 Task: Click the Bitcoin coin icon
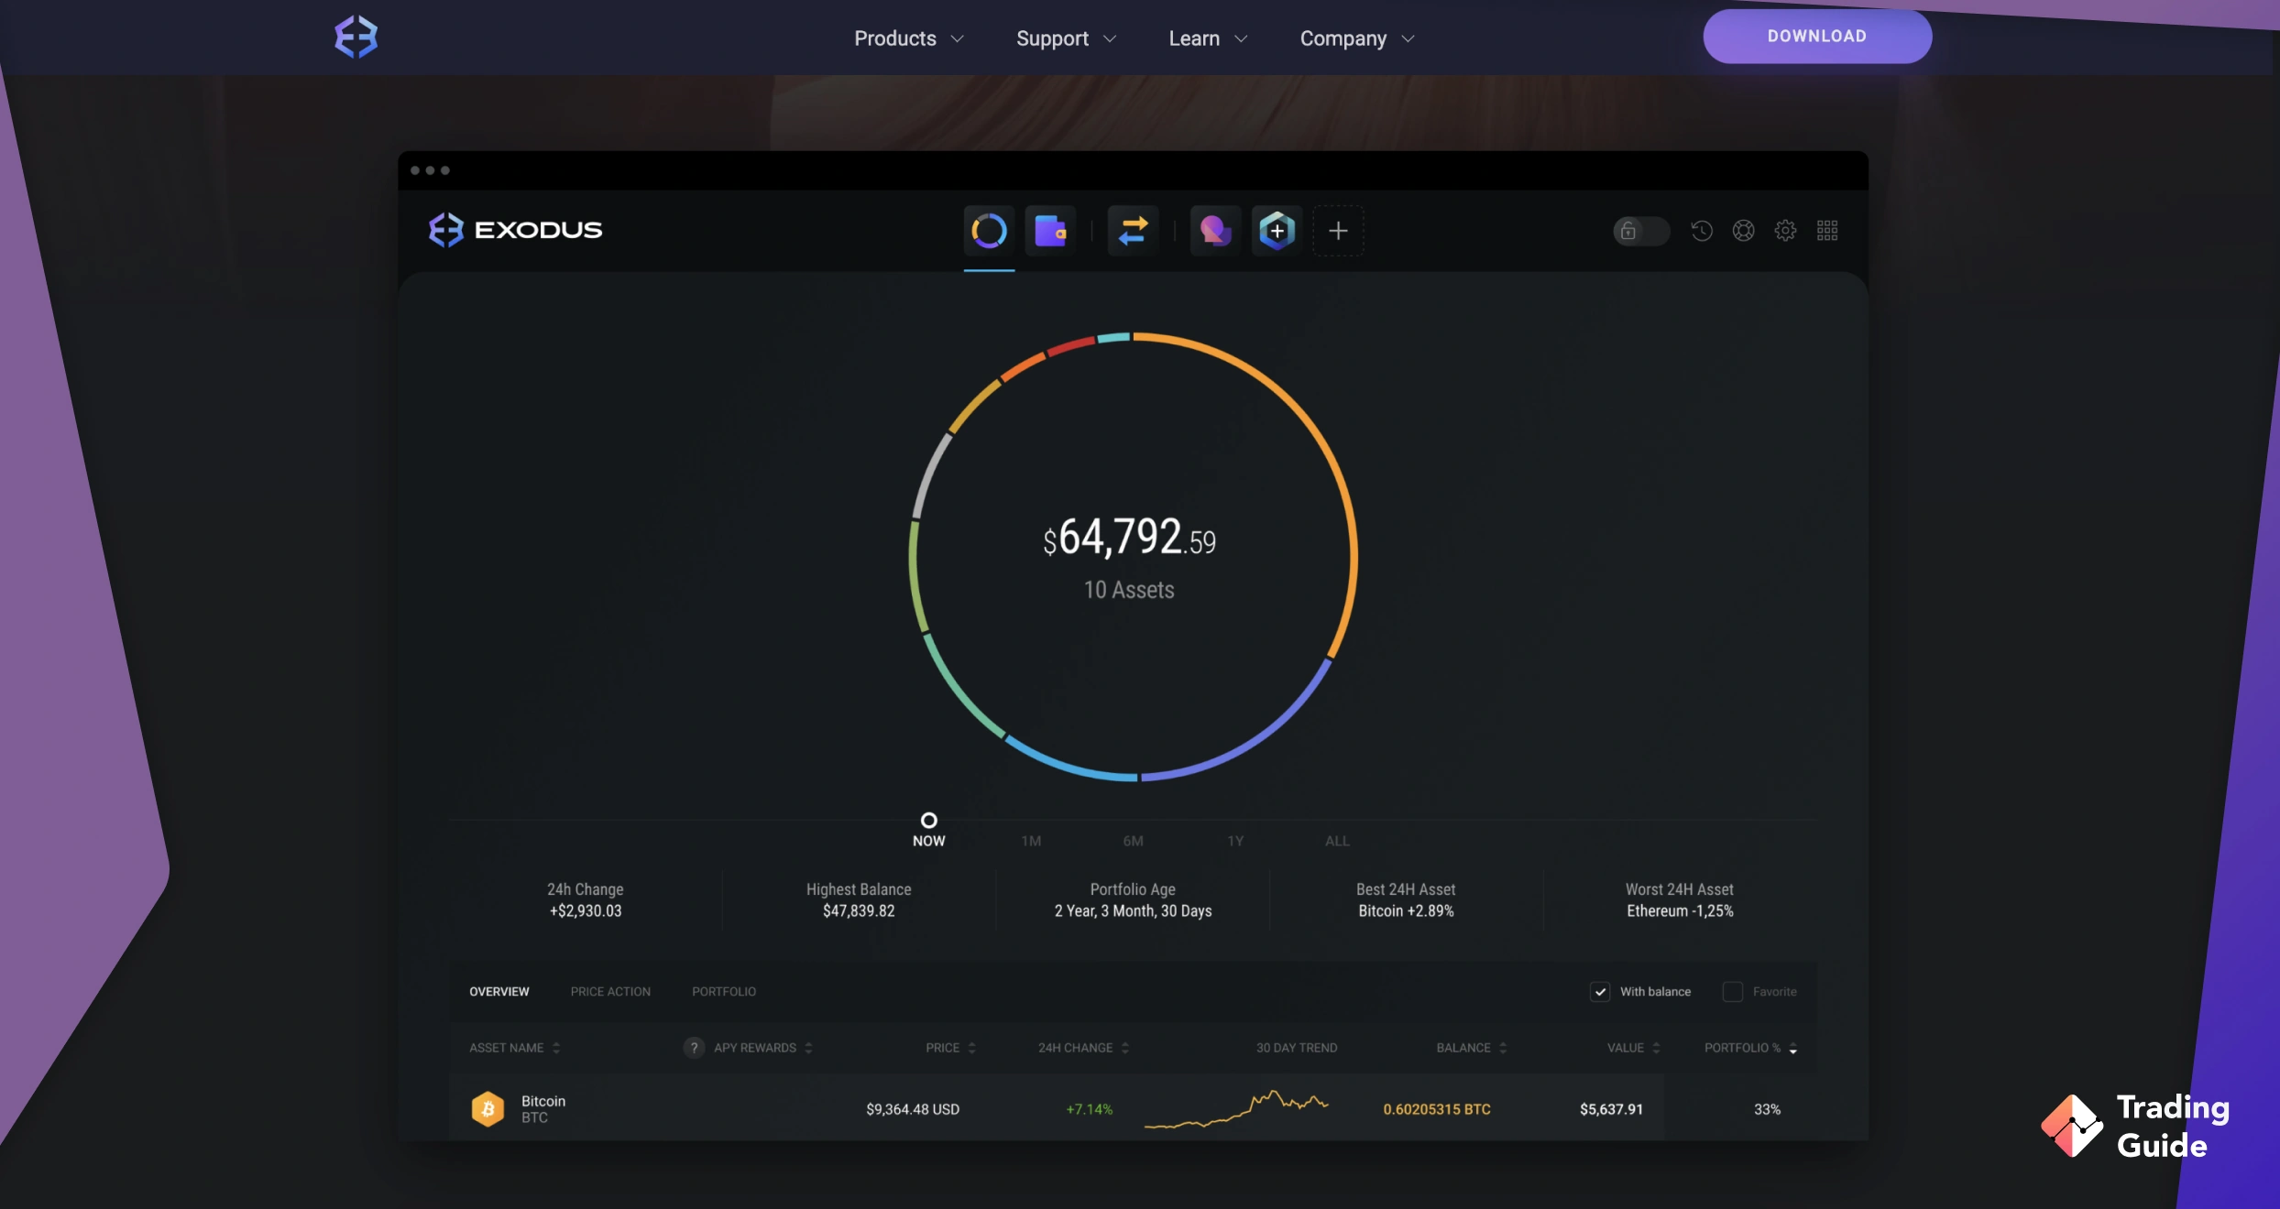pos(488,1109)
